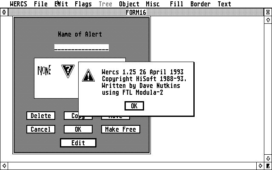This screenshot has width=272, height=170.
Task: Open the Flags menu
Action: coord(83,4)
